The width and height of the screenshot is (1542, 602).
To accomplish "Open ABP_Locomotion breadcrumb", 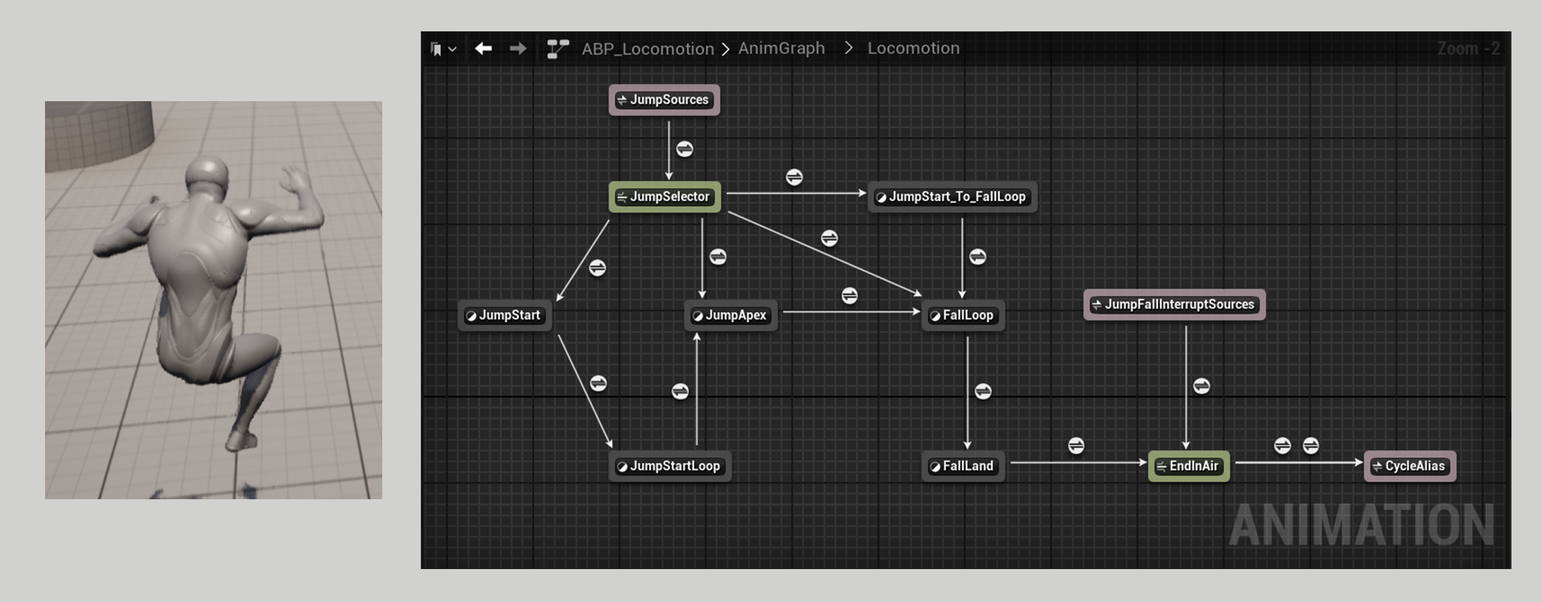I will 647,49.
